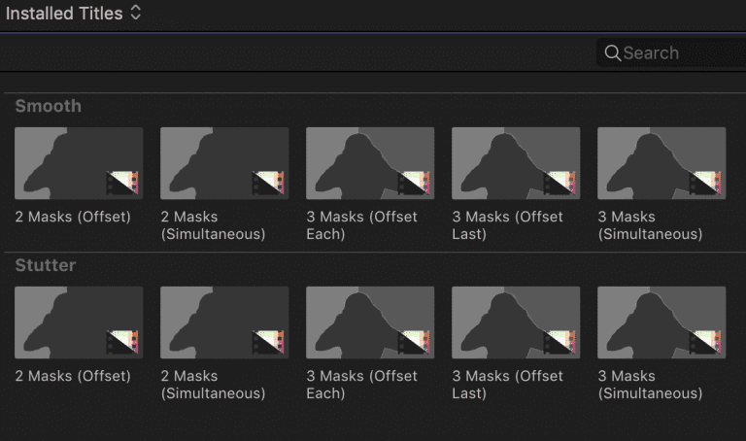Select Stutter 2 Masks (Offset) thumbnail

79,322
